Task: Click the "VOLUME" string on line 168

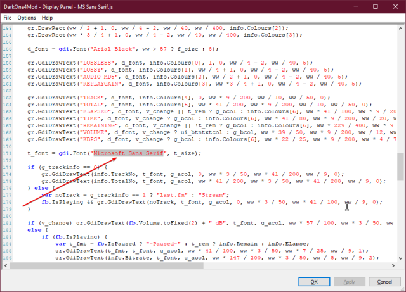Action: [93, 132]
